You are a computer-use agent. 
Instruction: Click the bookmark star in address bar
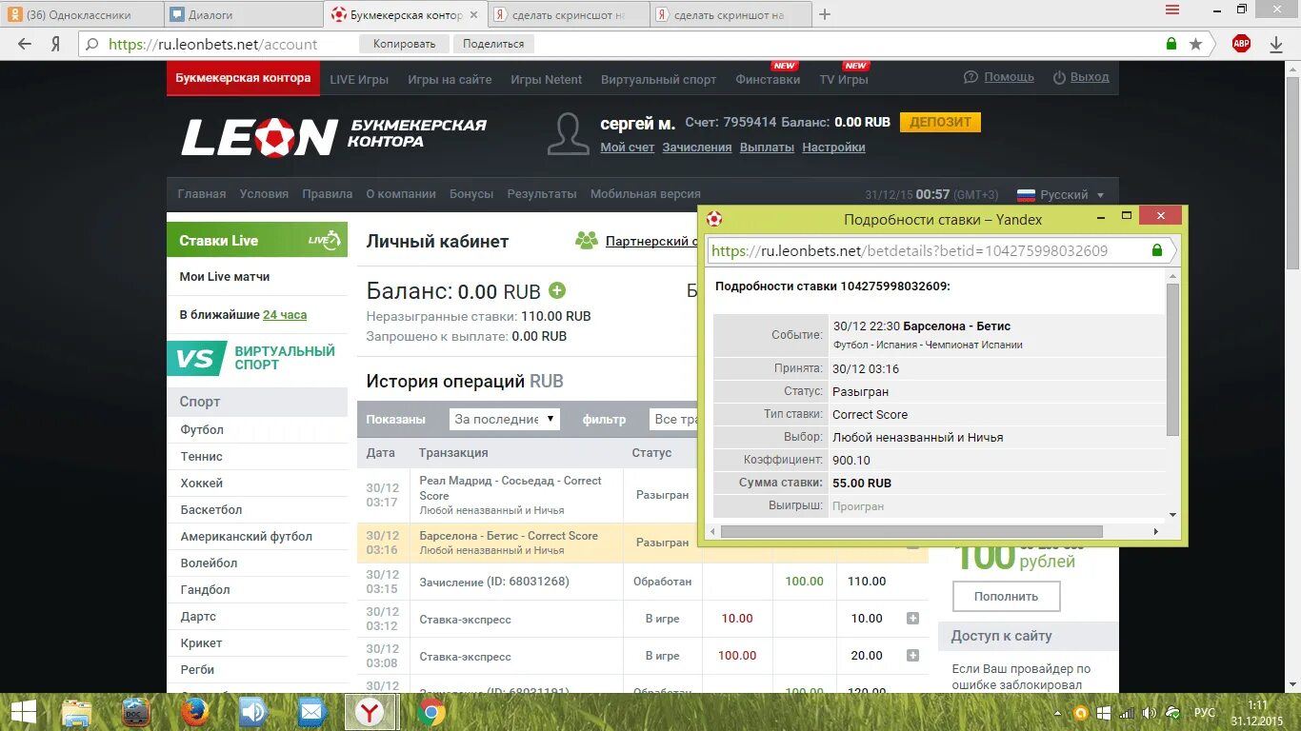tap(1196, 44)
